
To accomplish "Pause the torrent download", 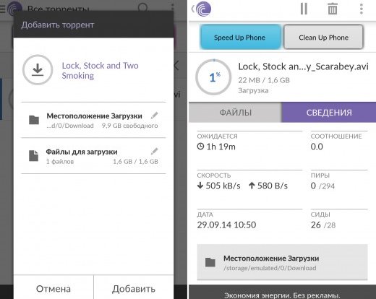I will [x=304, y=9].
